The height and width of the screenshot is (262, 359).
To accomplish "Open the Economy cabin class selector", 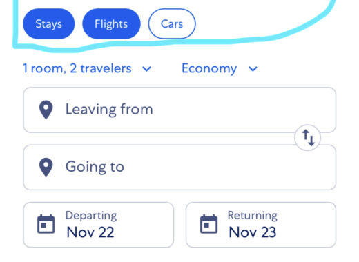I will coord(220,68).
